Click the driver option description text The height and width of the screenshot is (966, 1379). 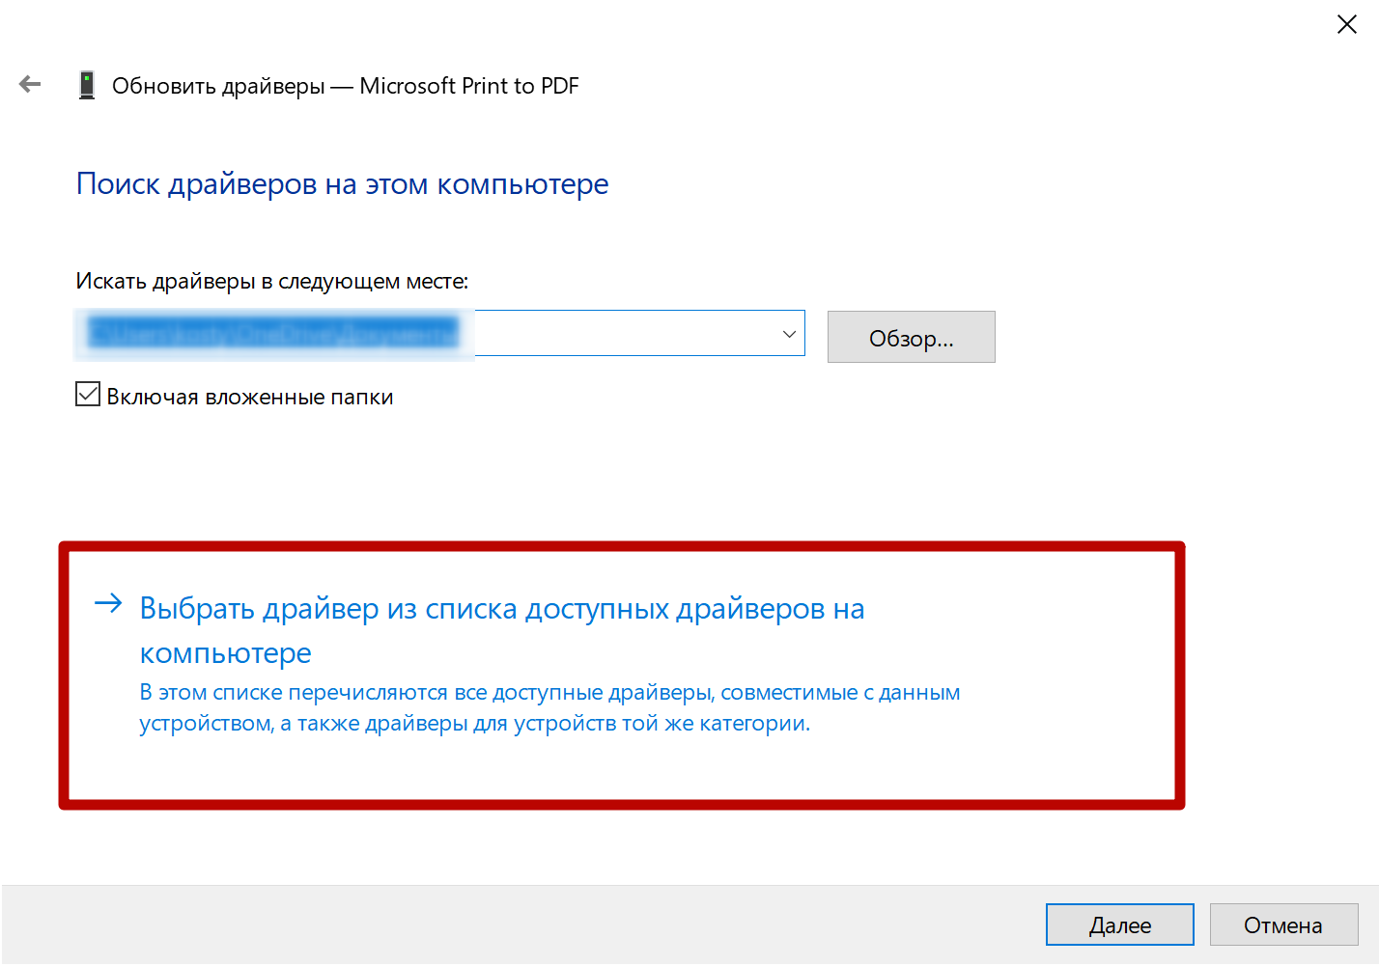click(549, 706)
